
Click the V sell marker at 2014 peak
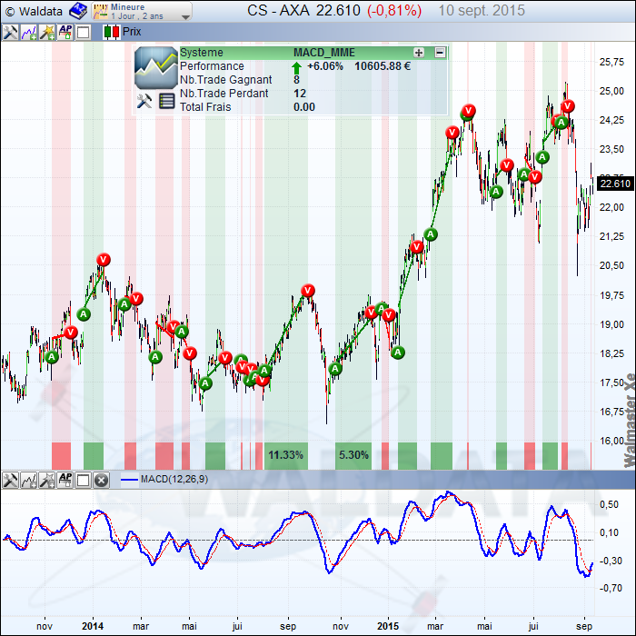pyautogui.click(x=104, y=260)
